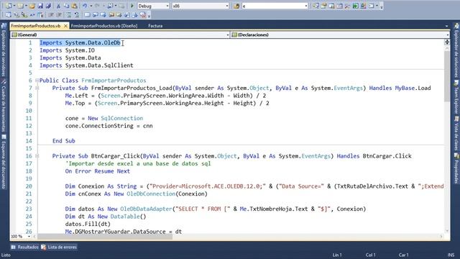Open the Explorador de servidores side panel

tap(4, 50)
